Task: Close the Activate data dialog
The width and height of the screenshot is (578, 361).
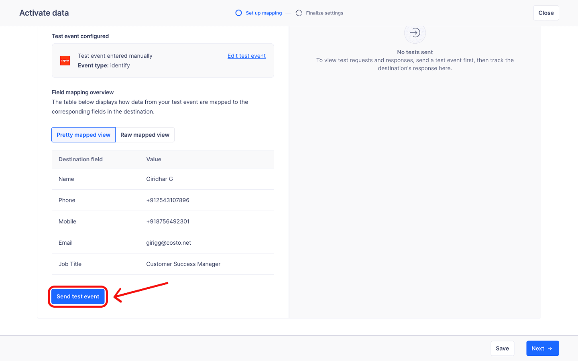Action: tap(546, 13)
